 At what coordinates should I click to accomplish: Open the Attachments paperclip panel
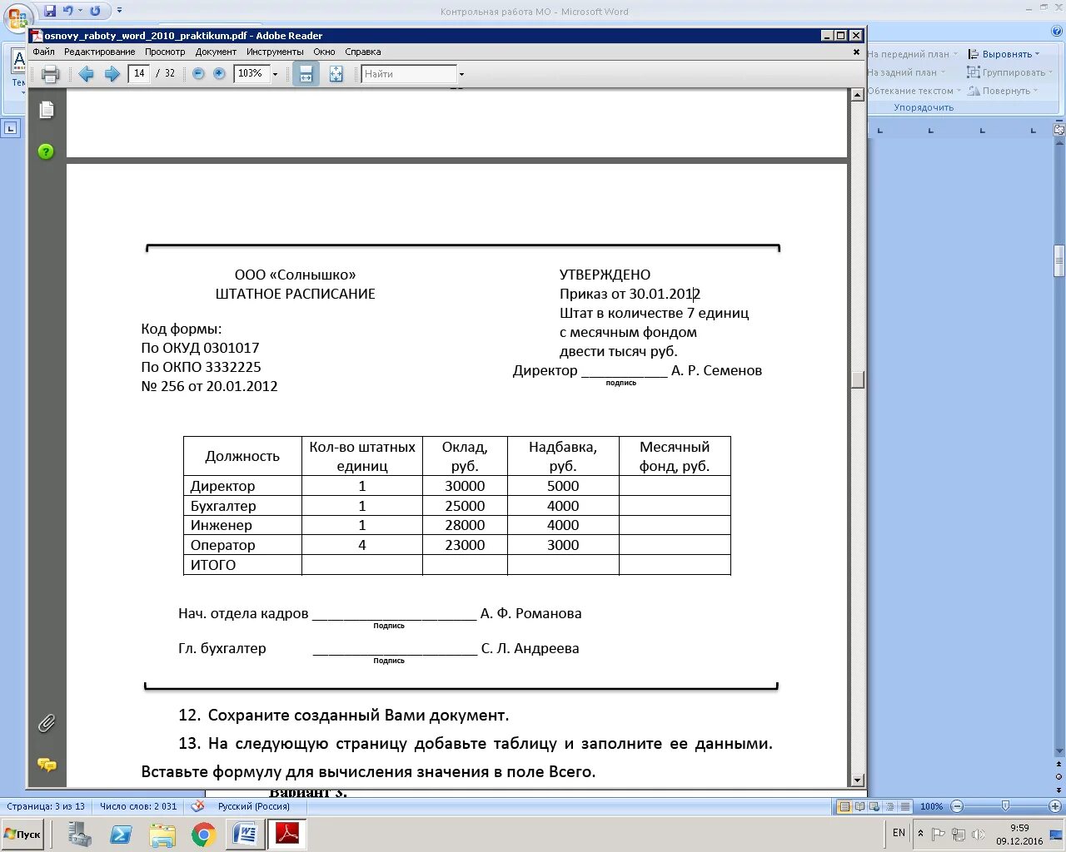[x=47, y=723]
